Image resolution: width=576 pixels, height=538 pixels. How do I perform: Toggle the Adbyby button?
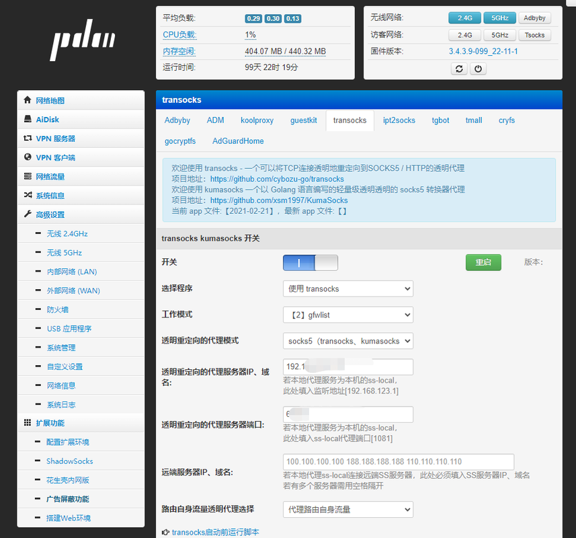click(x=534, y=17)
